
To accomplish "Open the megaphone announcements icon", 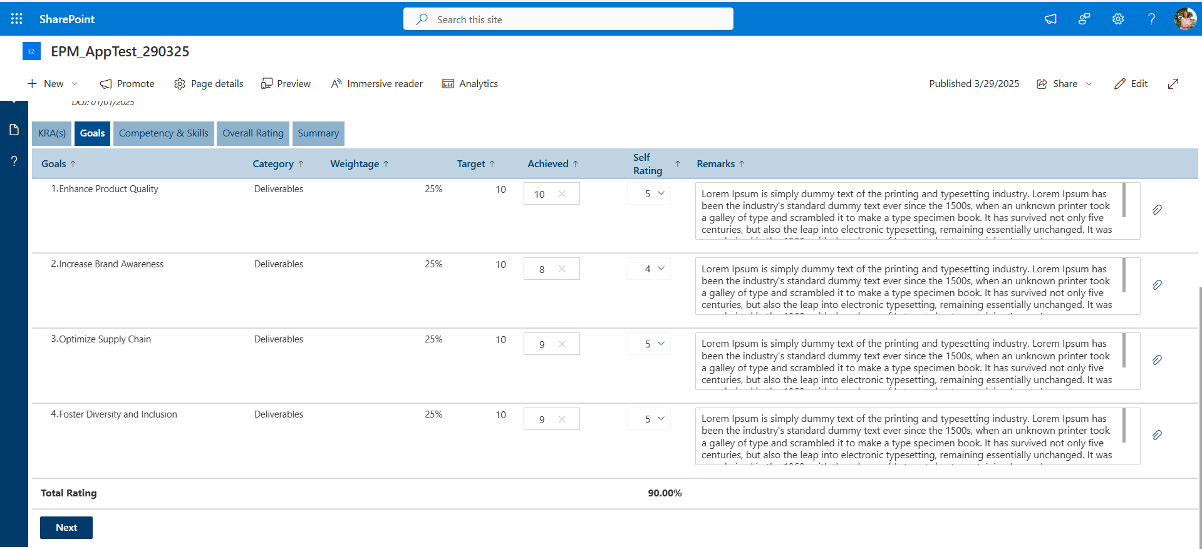I will [1050, 19].
